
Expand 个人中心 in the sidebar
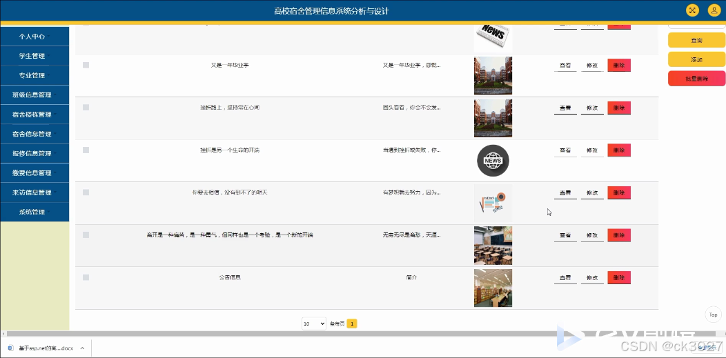[x=35, y=37]
